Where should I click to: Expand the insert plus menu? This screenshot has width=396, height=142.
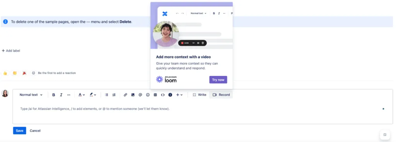tap(179, 95)
